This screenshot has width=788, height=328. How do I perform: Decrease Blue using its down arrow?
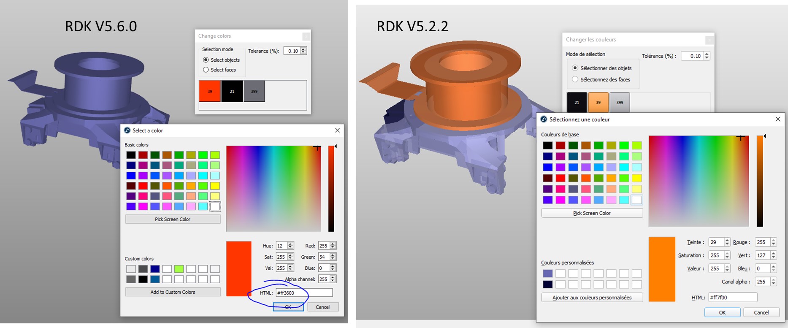tap(333, 270)
